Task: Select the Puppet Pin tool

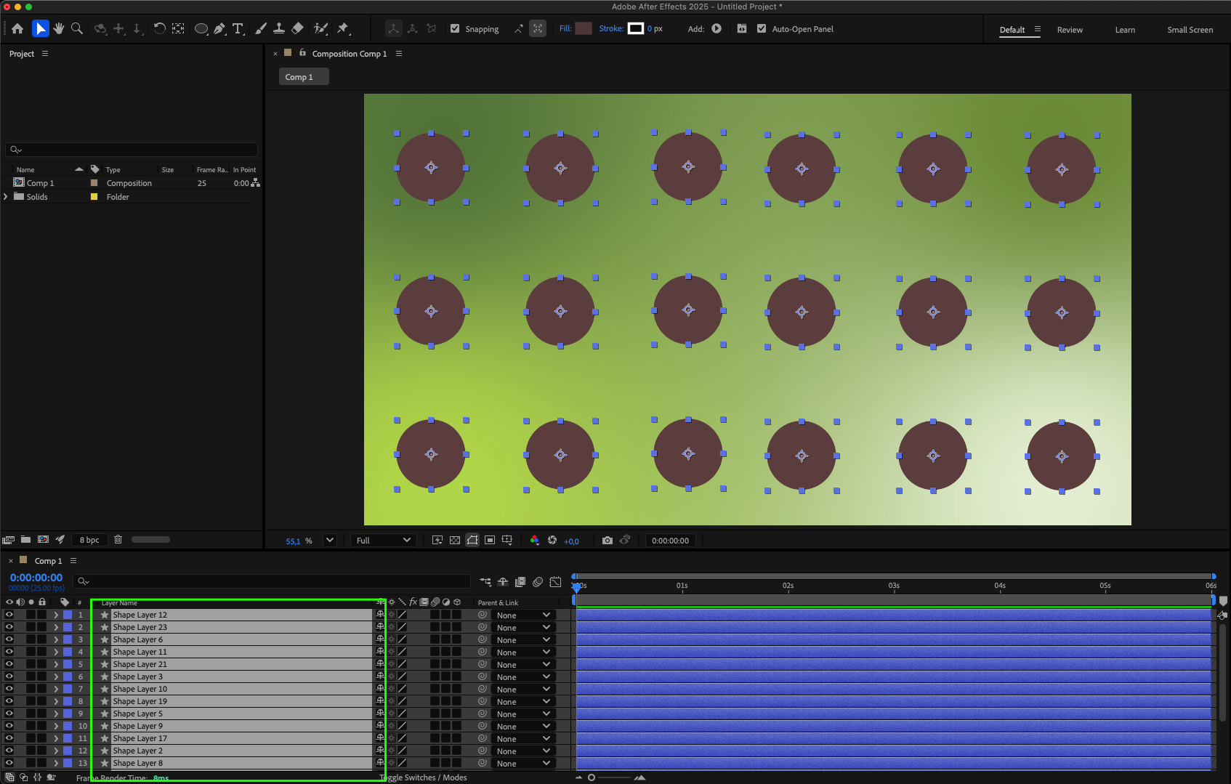Action: tap(343, 29)
